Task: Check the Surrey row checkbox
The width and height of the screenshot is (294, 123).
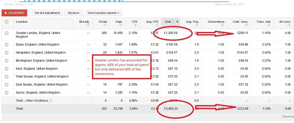Action: 7,93
